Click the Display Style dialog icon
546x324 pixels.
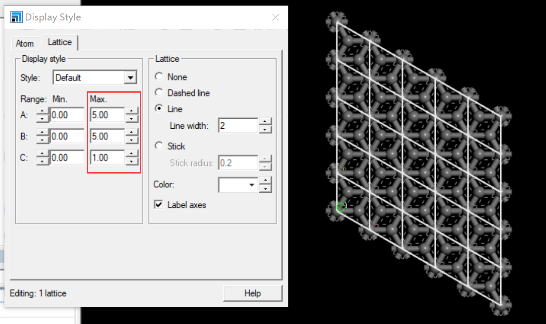pos(16,17)
